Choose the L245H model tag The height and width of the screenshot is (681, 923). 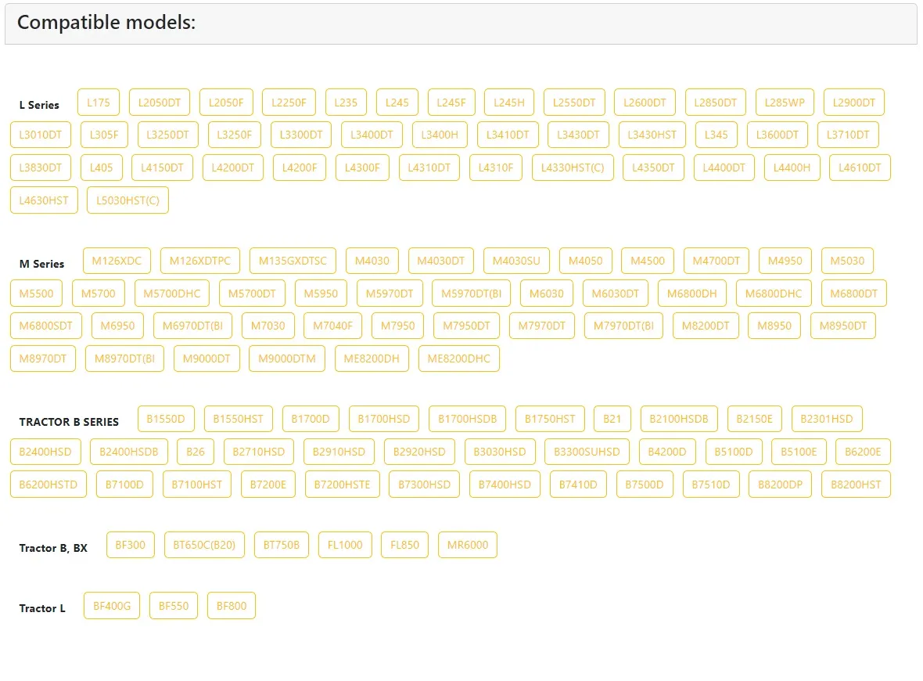(509, 103)
